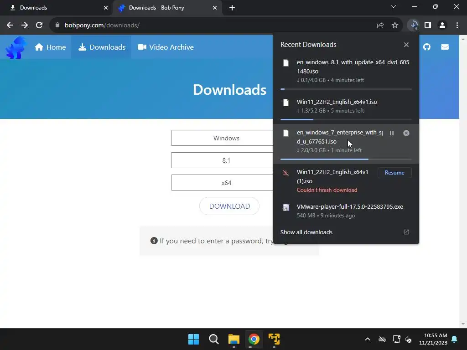Click the en_windows_8.1_with_update_x64 file name
The image size is (467, 350).
353,67
